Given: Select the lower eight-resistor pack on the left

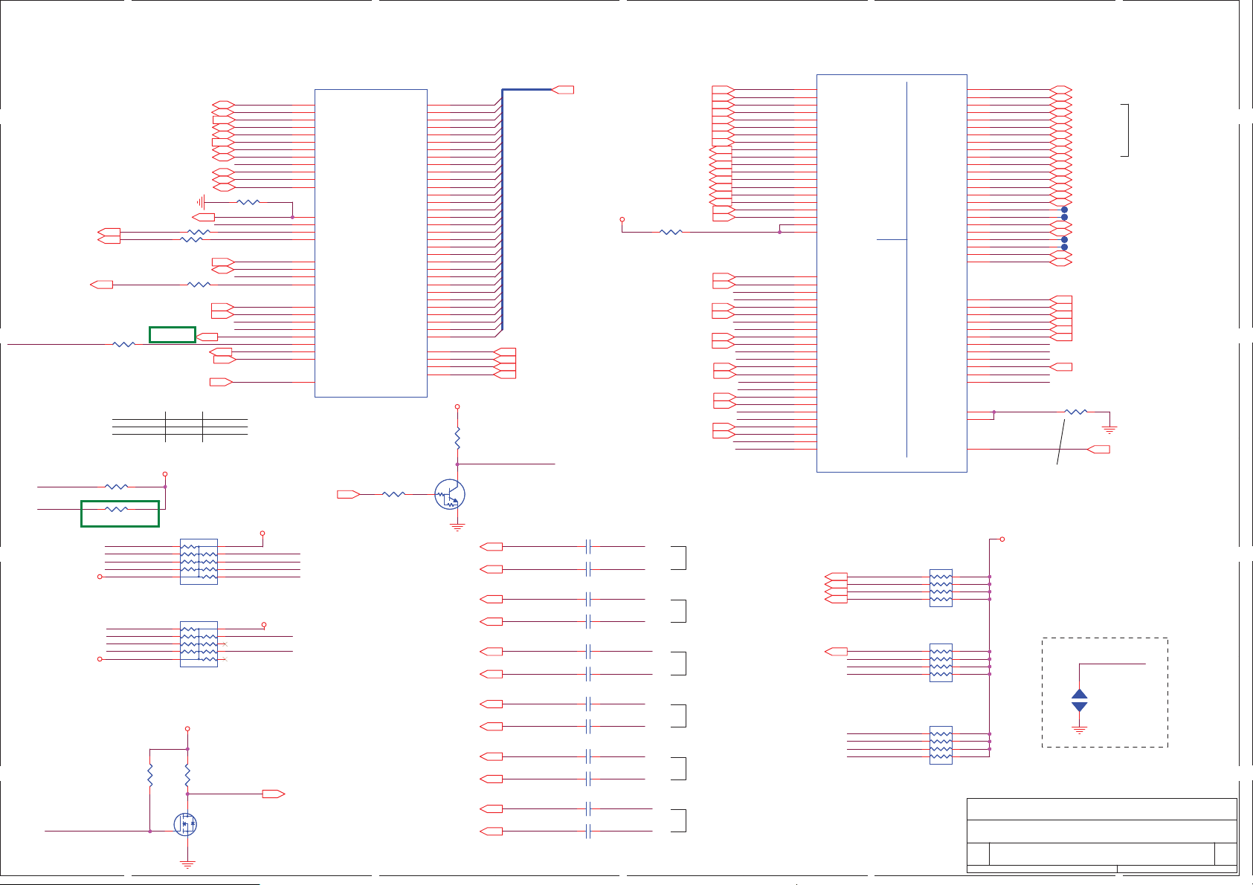Looking at the screenshot, I should pyautogui.click(x=199, y=644).
